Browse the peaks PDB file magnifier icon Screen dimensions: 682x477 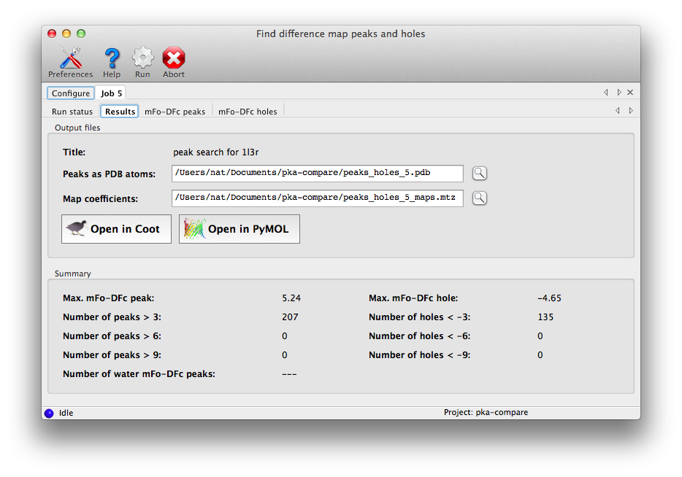(x=479, y=173)
